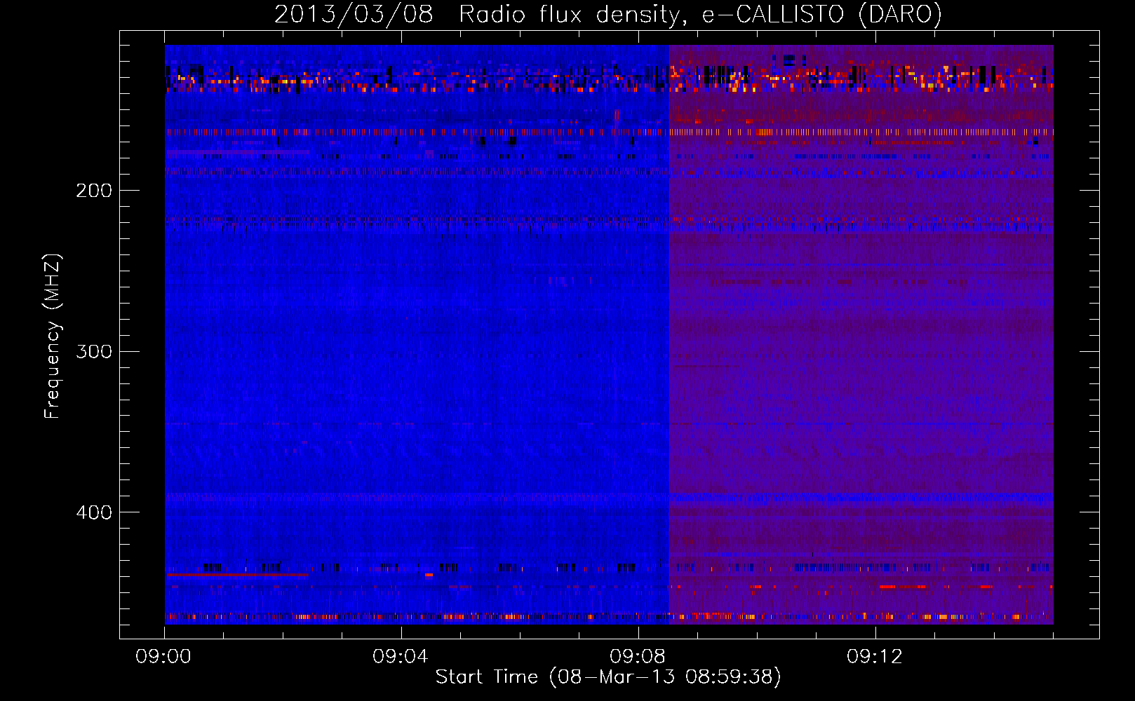Click the 'Start Time (08-Mar-13 08:59:38)' axis label
The image size is (1135, 701).
[608, 677]
